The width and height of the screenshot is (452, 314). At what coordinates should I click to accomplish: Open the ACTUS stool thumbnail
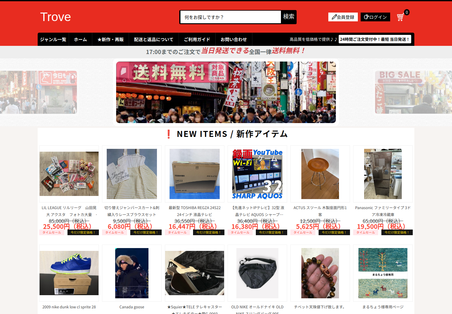click(x=320, y=174)
